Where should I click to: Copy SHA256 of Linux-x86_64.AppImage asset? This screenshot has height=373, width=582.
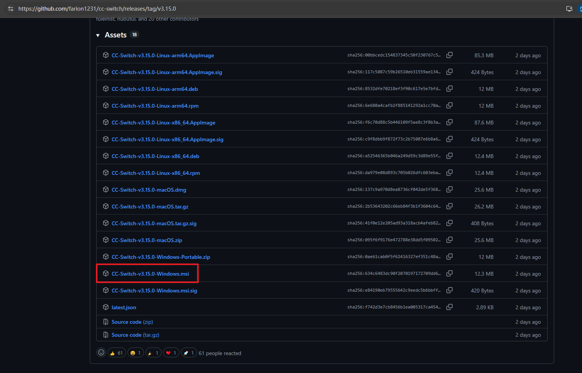(x=449, y=122)
